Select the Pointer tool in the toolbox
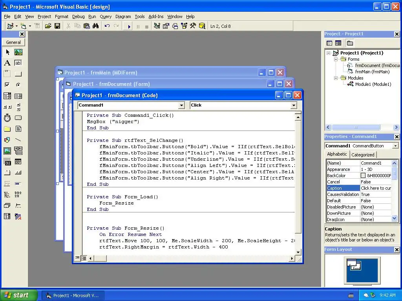Screen dimensions: 402x301 [7, 52]
